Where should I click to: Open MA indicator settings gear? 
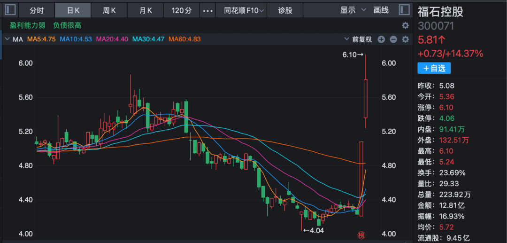tap(405, 39)
